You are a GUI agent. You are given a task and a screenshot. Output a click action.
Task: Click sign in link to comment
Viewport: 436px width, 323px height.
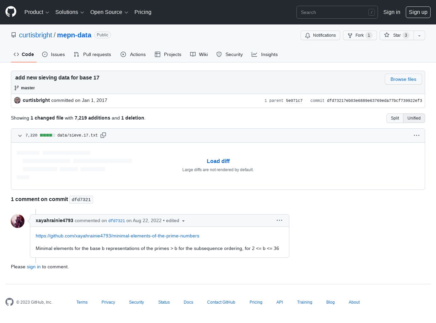[34, 267]
